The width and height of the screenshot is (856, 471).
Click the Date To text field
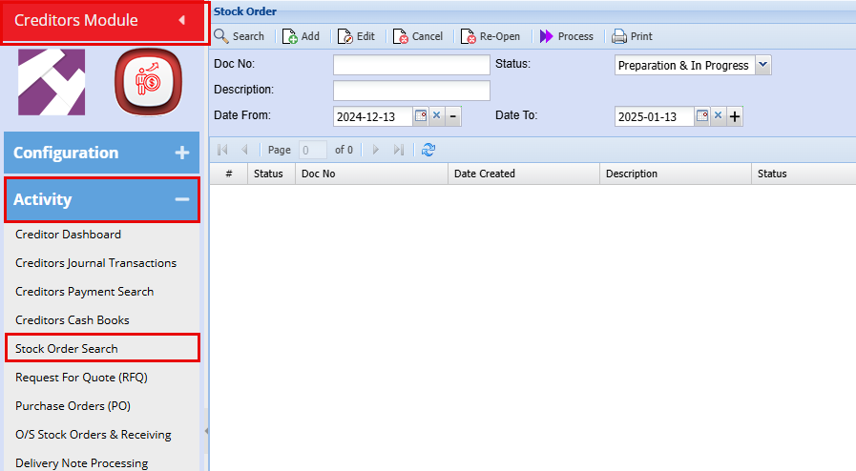click(655, 116)
